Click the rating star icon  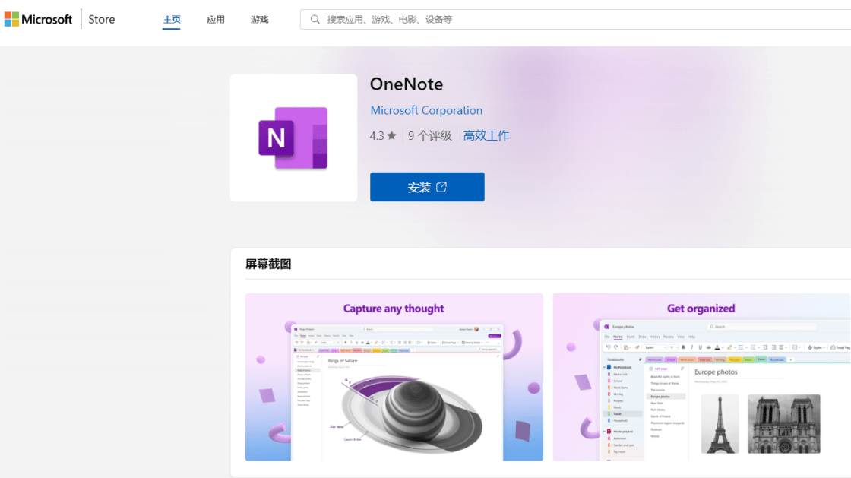pos(392,135)
